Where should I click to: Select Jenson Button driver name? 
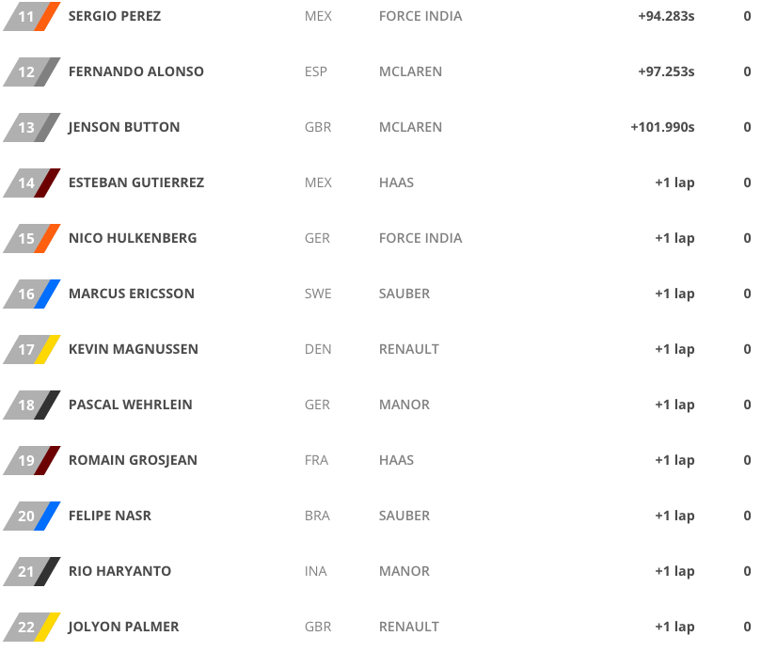[x=124, y=127]
